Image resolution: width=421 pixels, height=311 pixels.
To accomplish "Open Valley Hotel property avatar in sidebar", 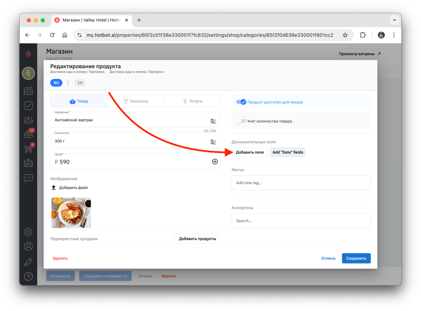I will click(28, 73).
